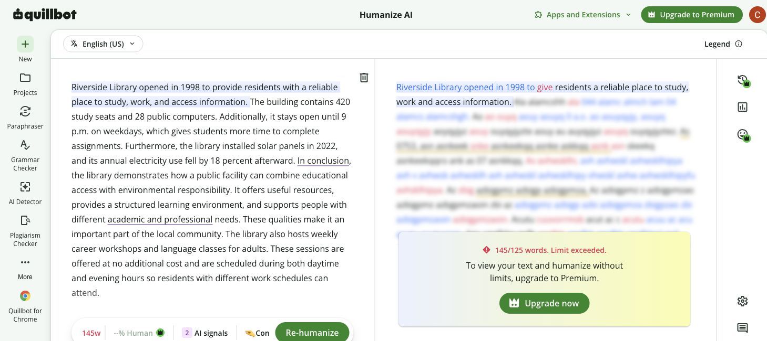The image size is (767, 341).
Task: Click Upgrade to Premium button
Action: 691,15
